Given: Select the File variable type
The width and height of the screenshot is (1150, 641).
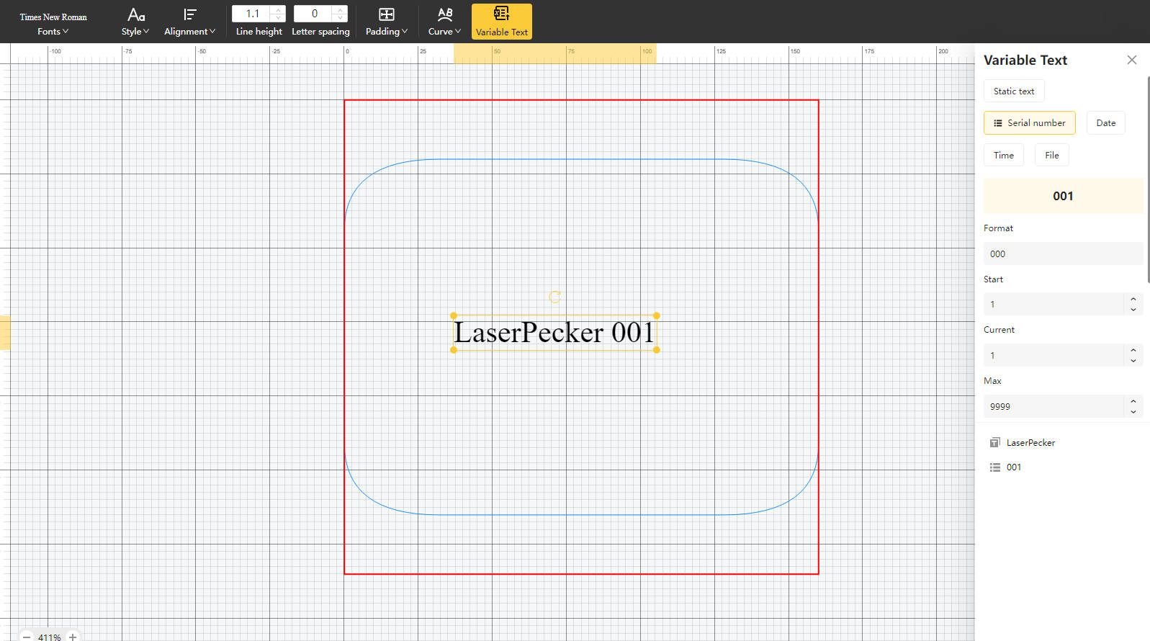Looking at the screenshot, I should point(1052,155).
